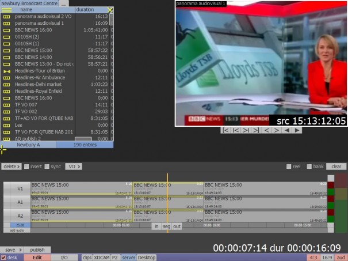Viewport: 348px width, 261px height.
Task: Open the VO dropdown button
Action: click(72, 167)
